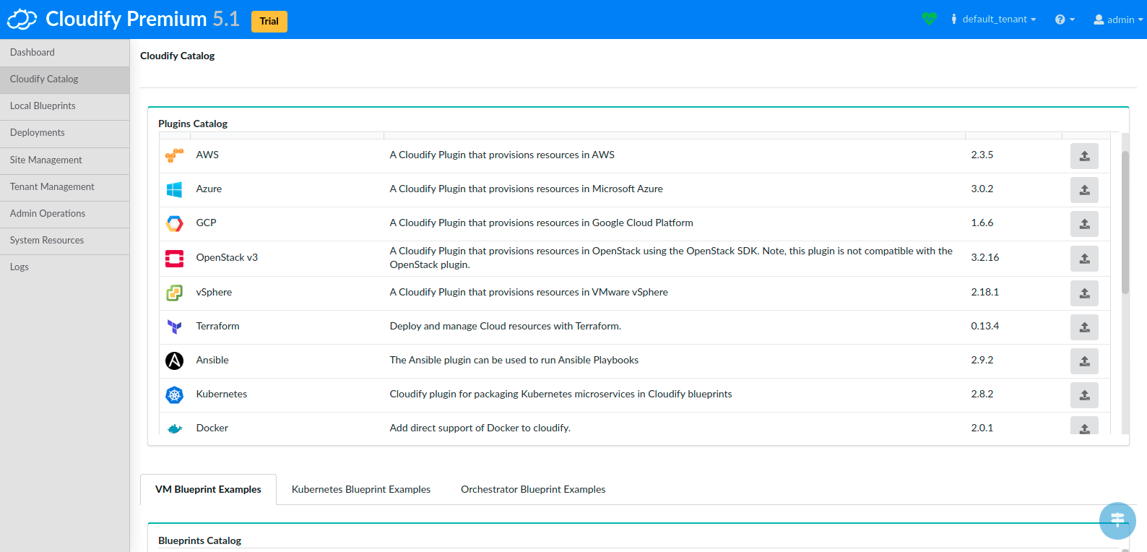Viewport: 1147px width, 552px height.
Task: Click the Cloudify Catalog page title
Action: tap(177, 56)
